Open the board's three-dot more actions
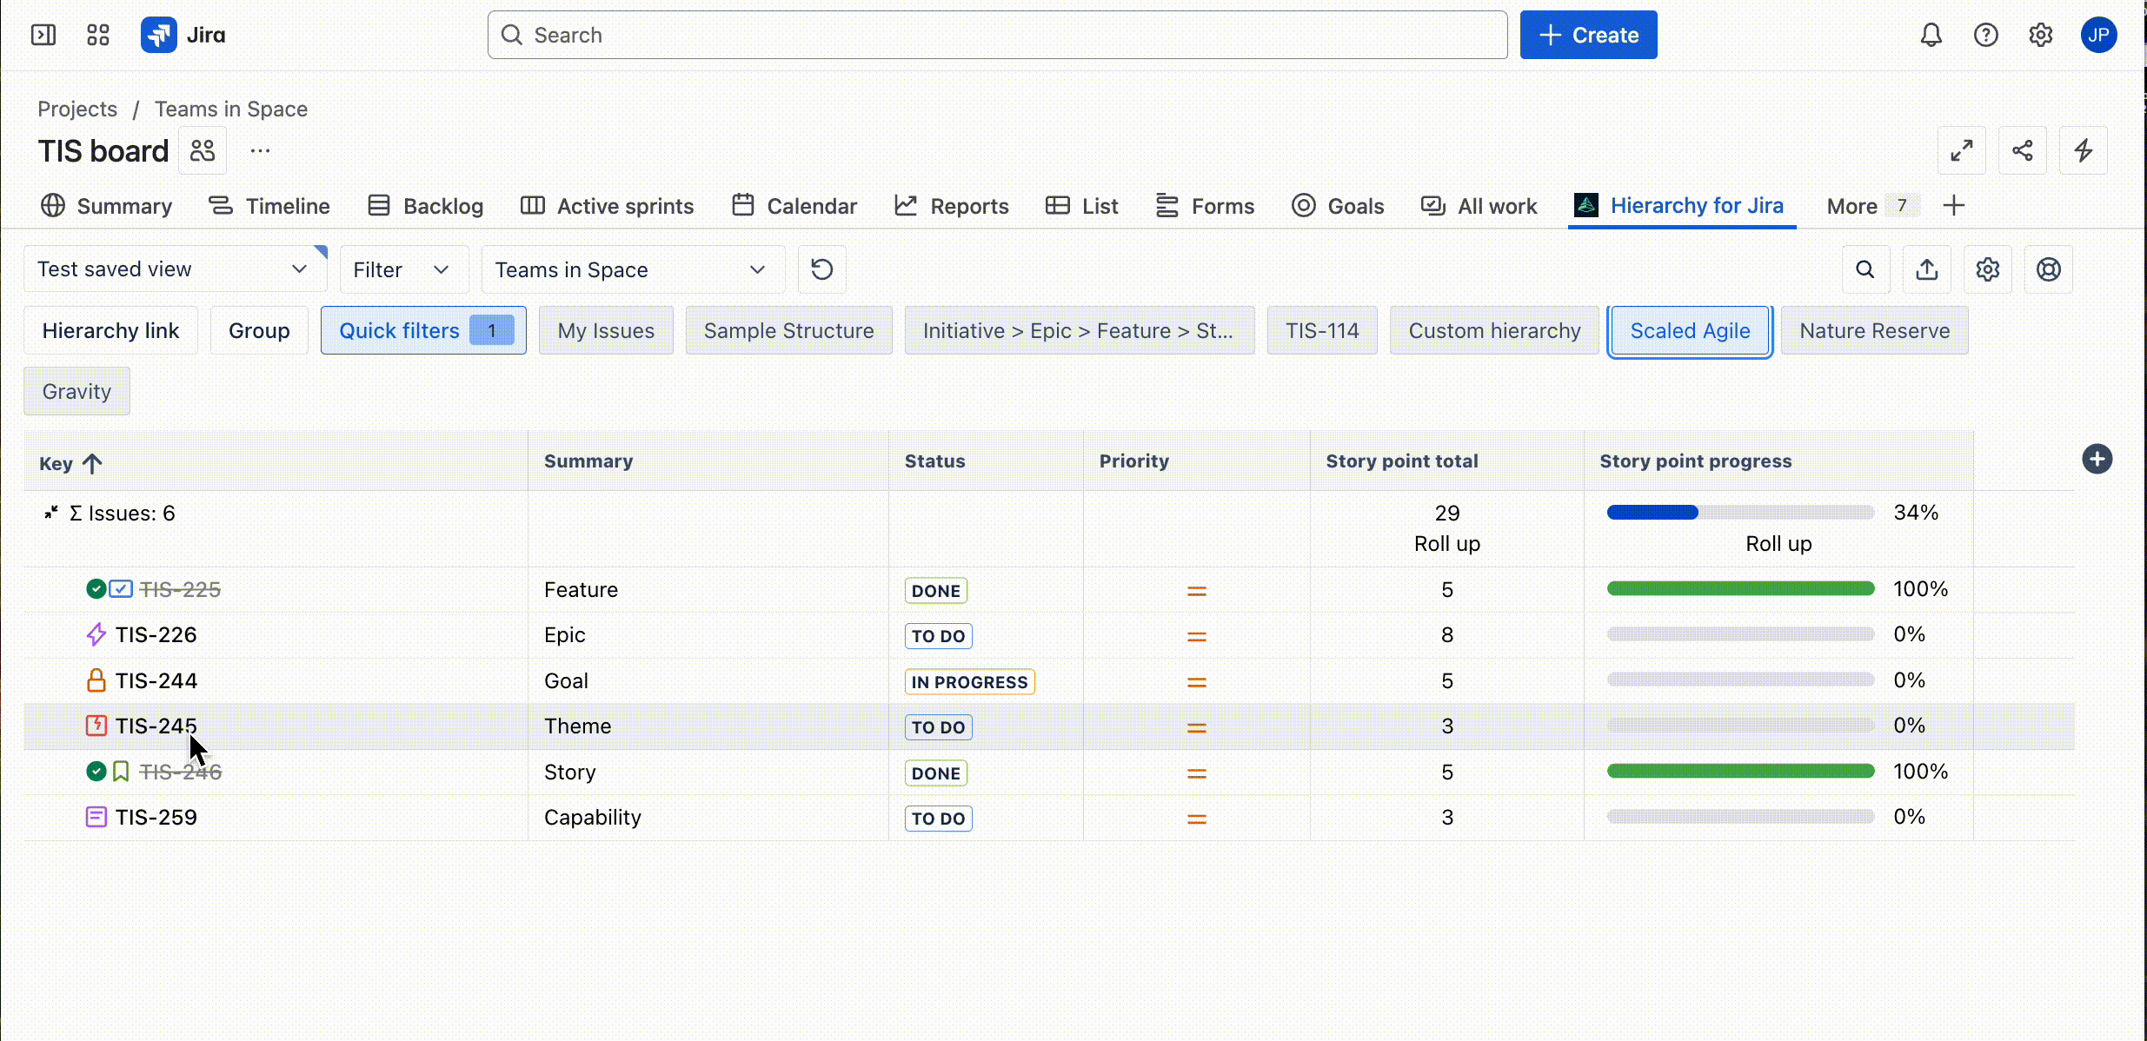Screen dimensions: 2147x1041 (x=260, y=150)
